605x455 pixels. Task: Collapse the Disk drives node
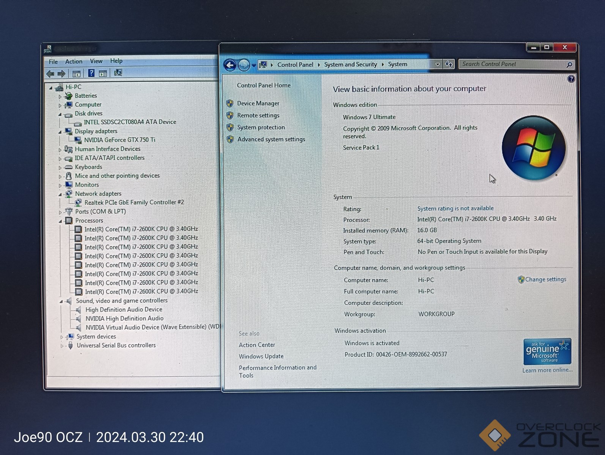point(60,114)
